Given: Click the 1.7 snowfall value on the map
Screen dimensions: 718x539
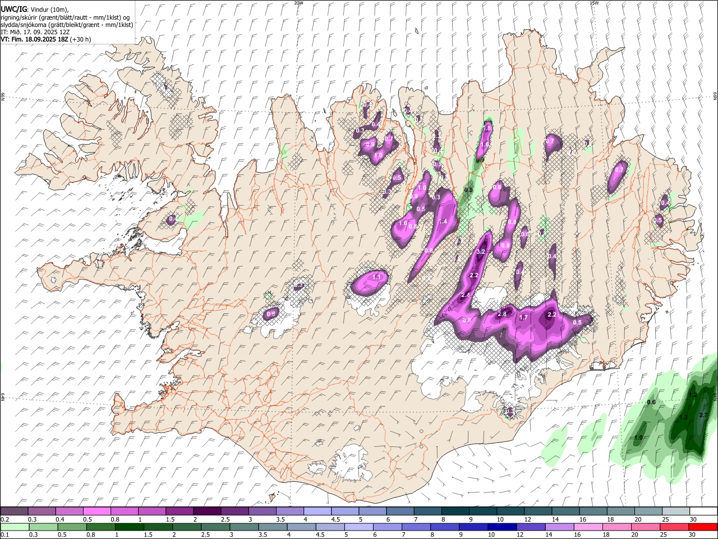Looking at the screenshot, I should [523, 317].
